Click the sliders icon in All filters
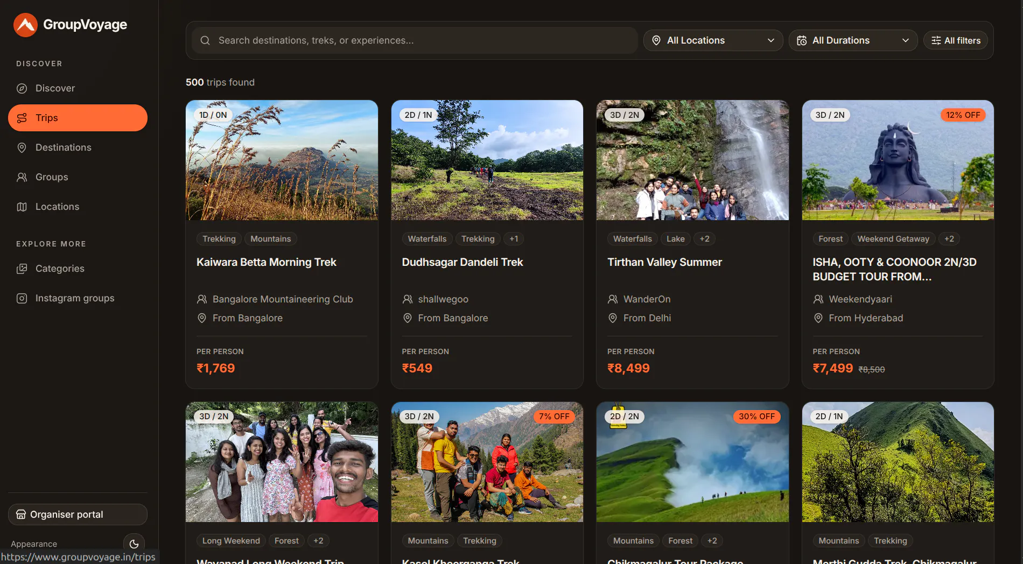Image resolution: width=1023 pixels, height=564 pixels. (x=936, y=40)
